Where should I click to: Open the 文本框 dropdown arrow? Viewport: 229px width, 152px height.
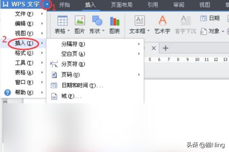pos(148,31)
